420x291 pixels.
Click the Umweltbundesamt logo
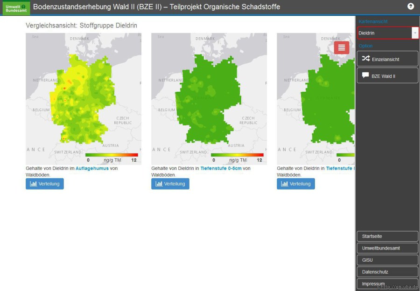(16, 7)
